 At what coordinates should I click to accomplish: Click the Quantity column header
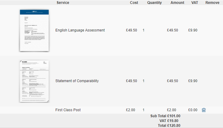(x=154, y=3)
